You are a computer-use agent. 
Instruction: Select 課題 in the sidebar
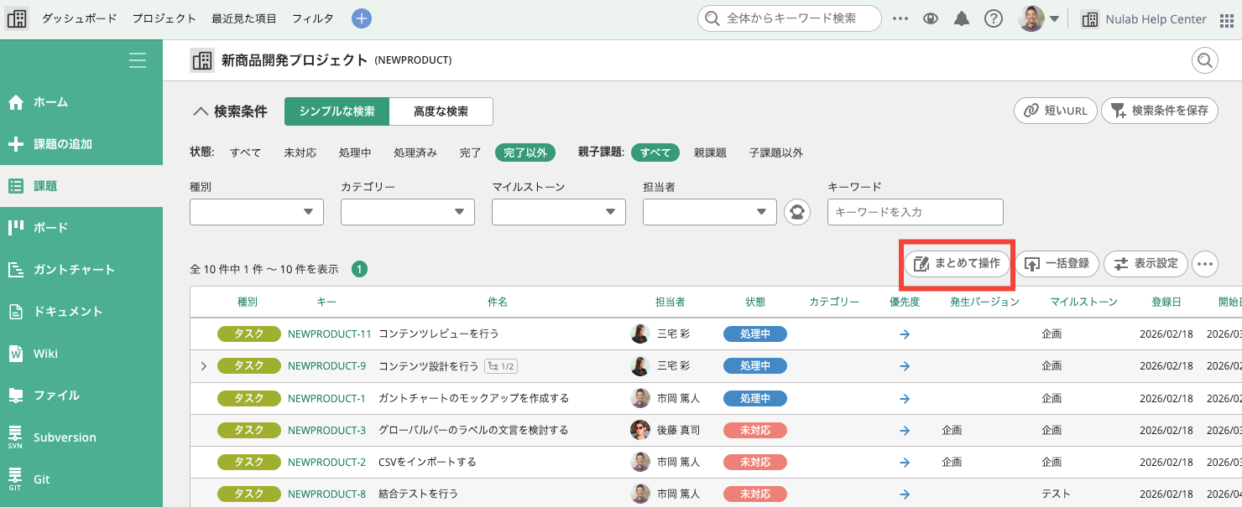[81, 186]
